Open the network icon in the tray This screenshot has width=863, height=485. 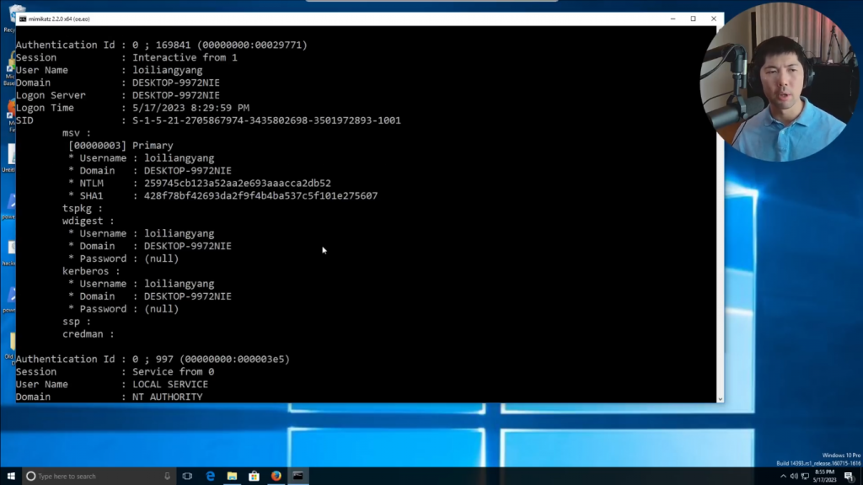pyautogui.click(x=805, y=477)
